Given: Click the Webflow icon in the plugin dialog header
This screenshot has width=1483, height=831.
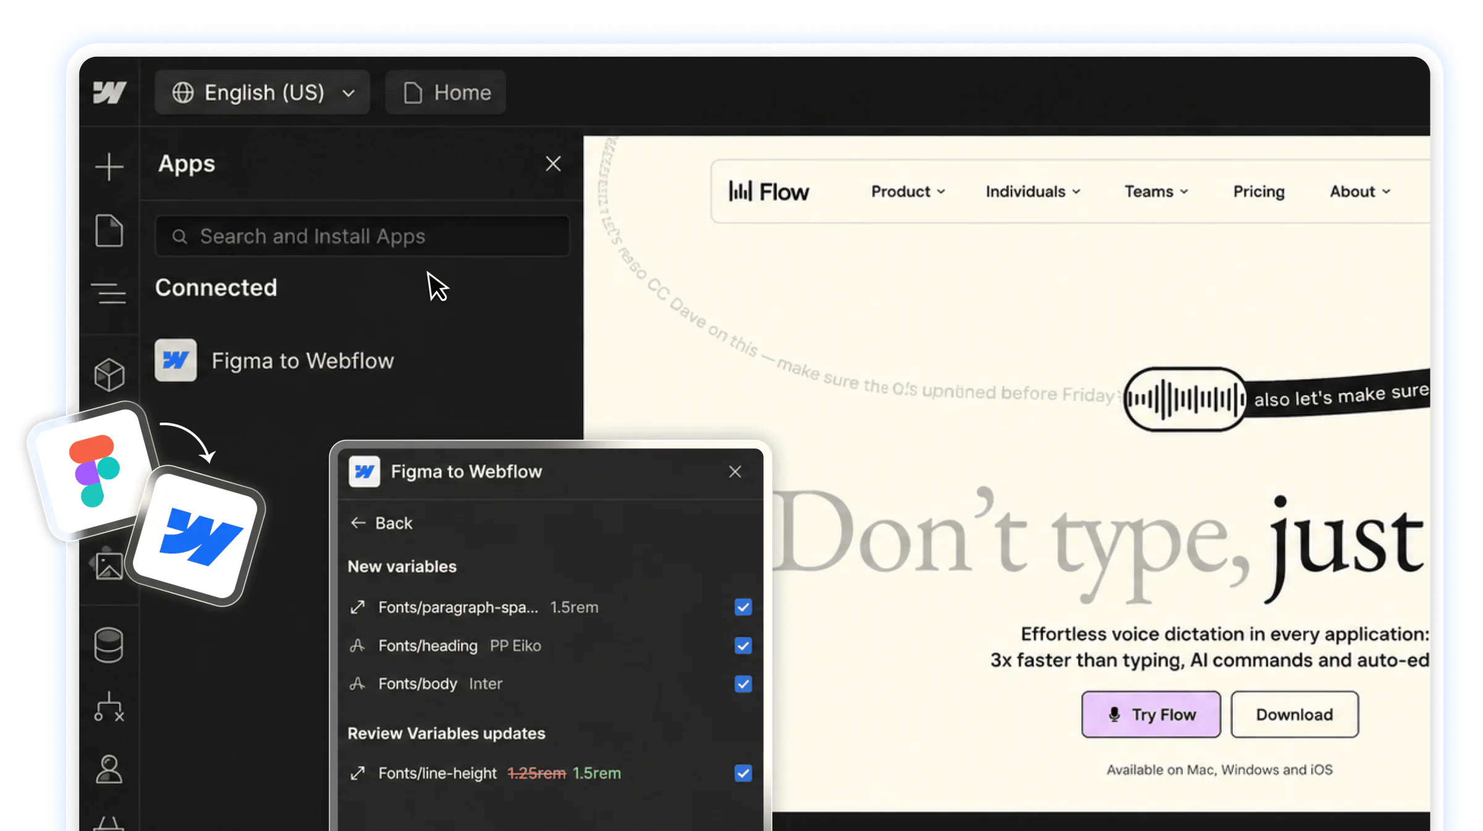Looking at the screenshot, I should [365, 472].
